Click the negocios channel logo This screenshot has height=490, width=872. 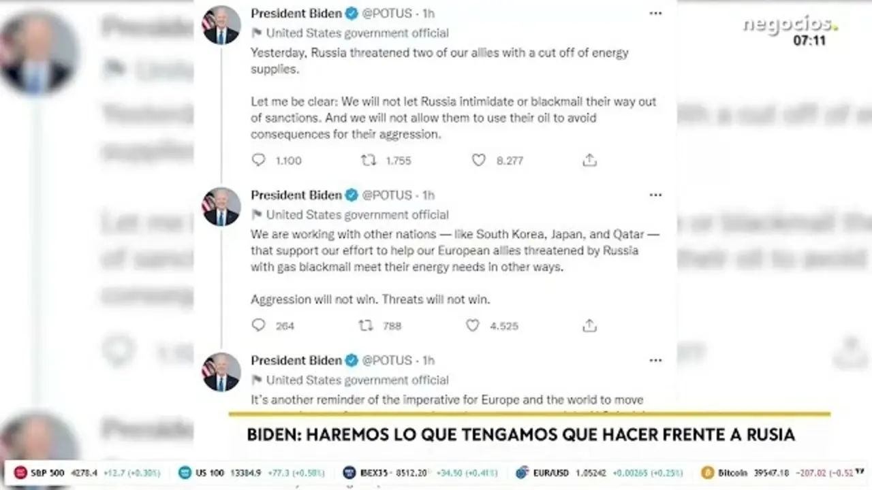click(x=790, y=24)
